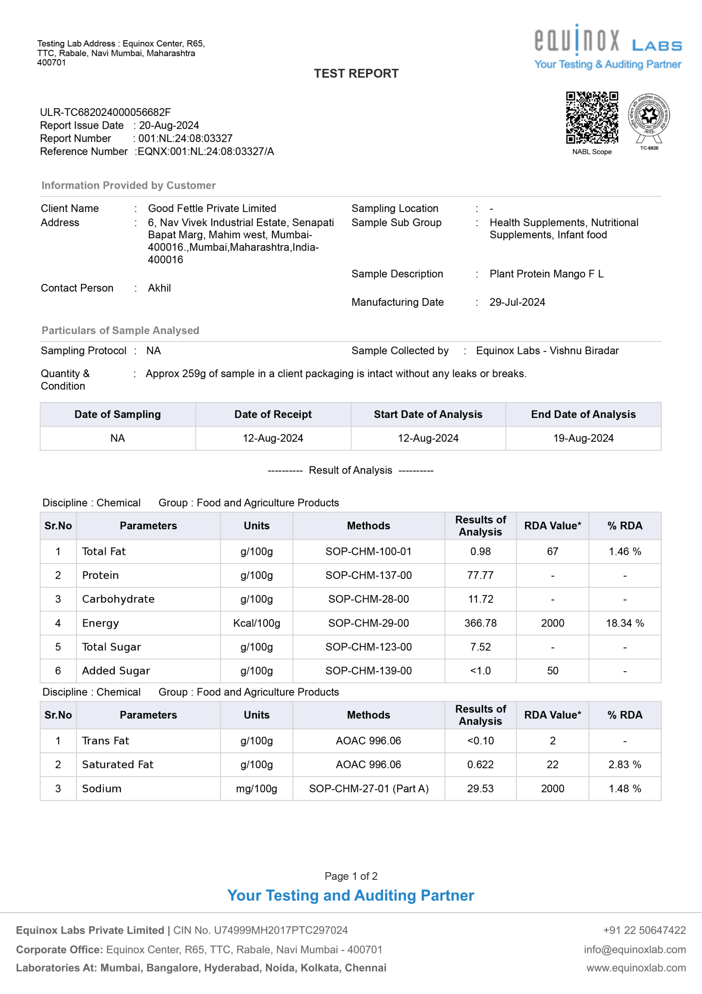Click Result of Analysis heading
702x994 pixels.
[x=351, y=470]
